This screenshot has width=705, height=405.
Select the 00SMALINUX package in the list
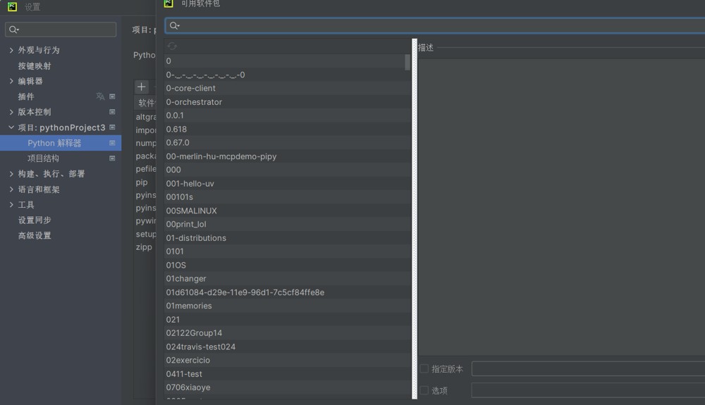pyautogui.click(x=192, y=211)
